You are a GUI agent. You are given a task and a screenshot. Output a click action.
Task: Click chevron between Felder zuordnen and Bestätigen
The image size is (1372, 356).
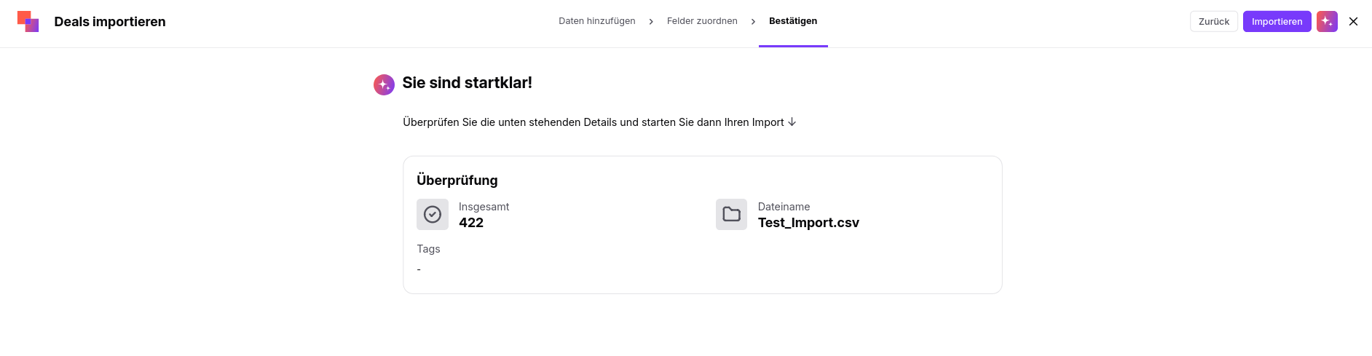click(x=753, y=22)
